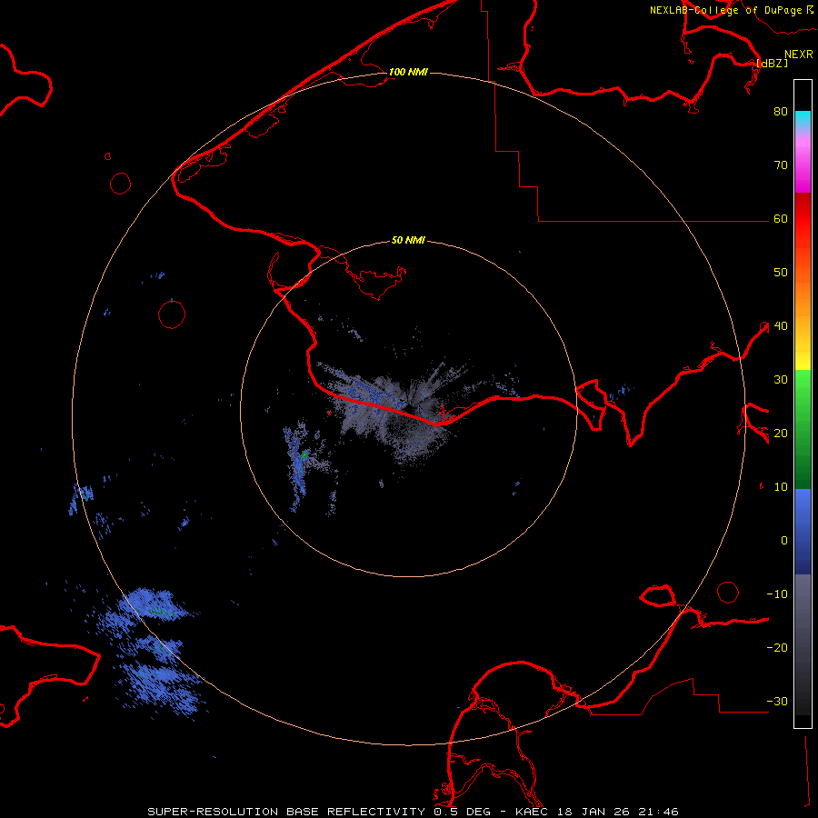Click the -30 value on the dBZ scale
Viewport: 818px width, 818px height.
(777, 702)
